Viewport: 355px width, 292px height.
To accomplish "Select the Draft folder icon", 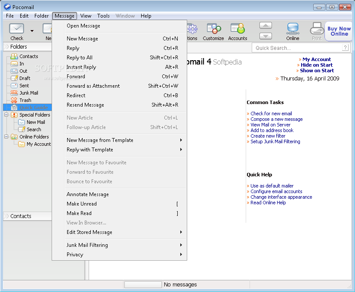I will (14, 78).
